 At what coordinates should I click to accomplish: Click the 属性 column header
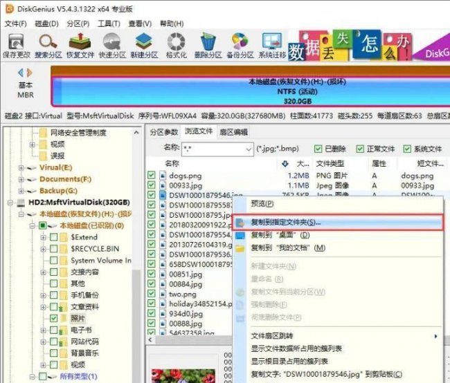379,164
